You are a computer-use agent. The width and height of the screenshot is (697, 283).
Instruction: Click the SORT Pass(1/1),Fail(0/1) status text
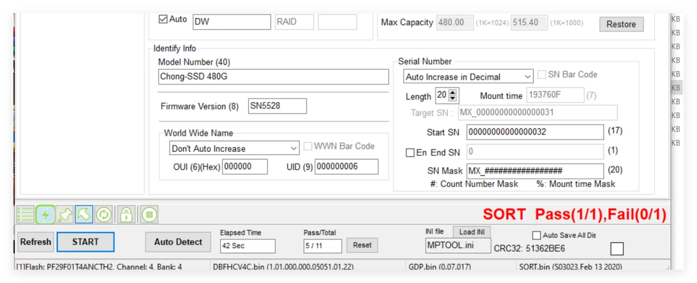(x=575, y=215)
